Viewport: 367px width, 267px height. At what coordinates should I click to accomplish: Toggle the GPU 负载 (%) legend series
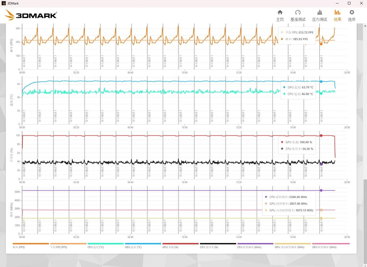181,245
